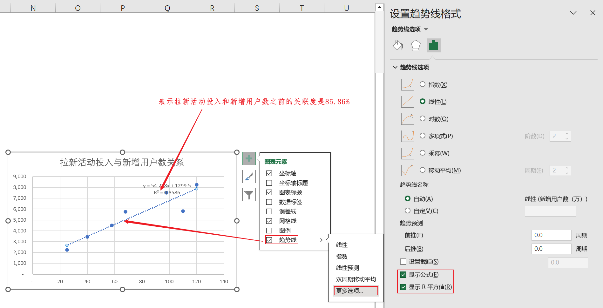The image size is (603, 308).
Task: Click the vertical scrollbar up arrow
Action: [x=379, y=7]
